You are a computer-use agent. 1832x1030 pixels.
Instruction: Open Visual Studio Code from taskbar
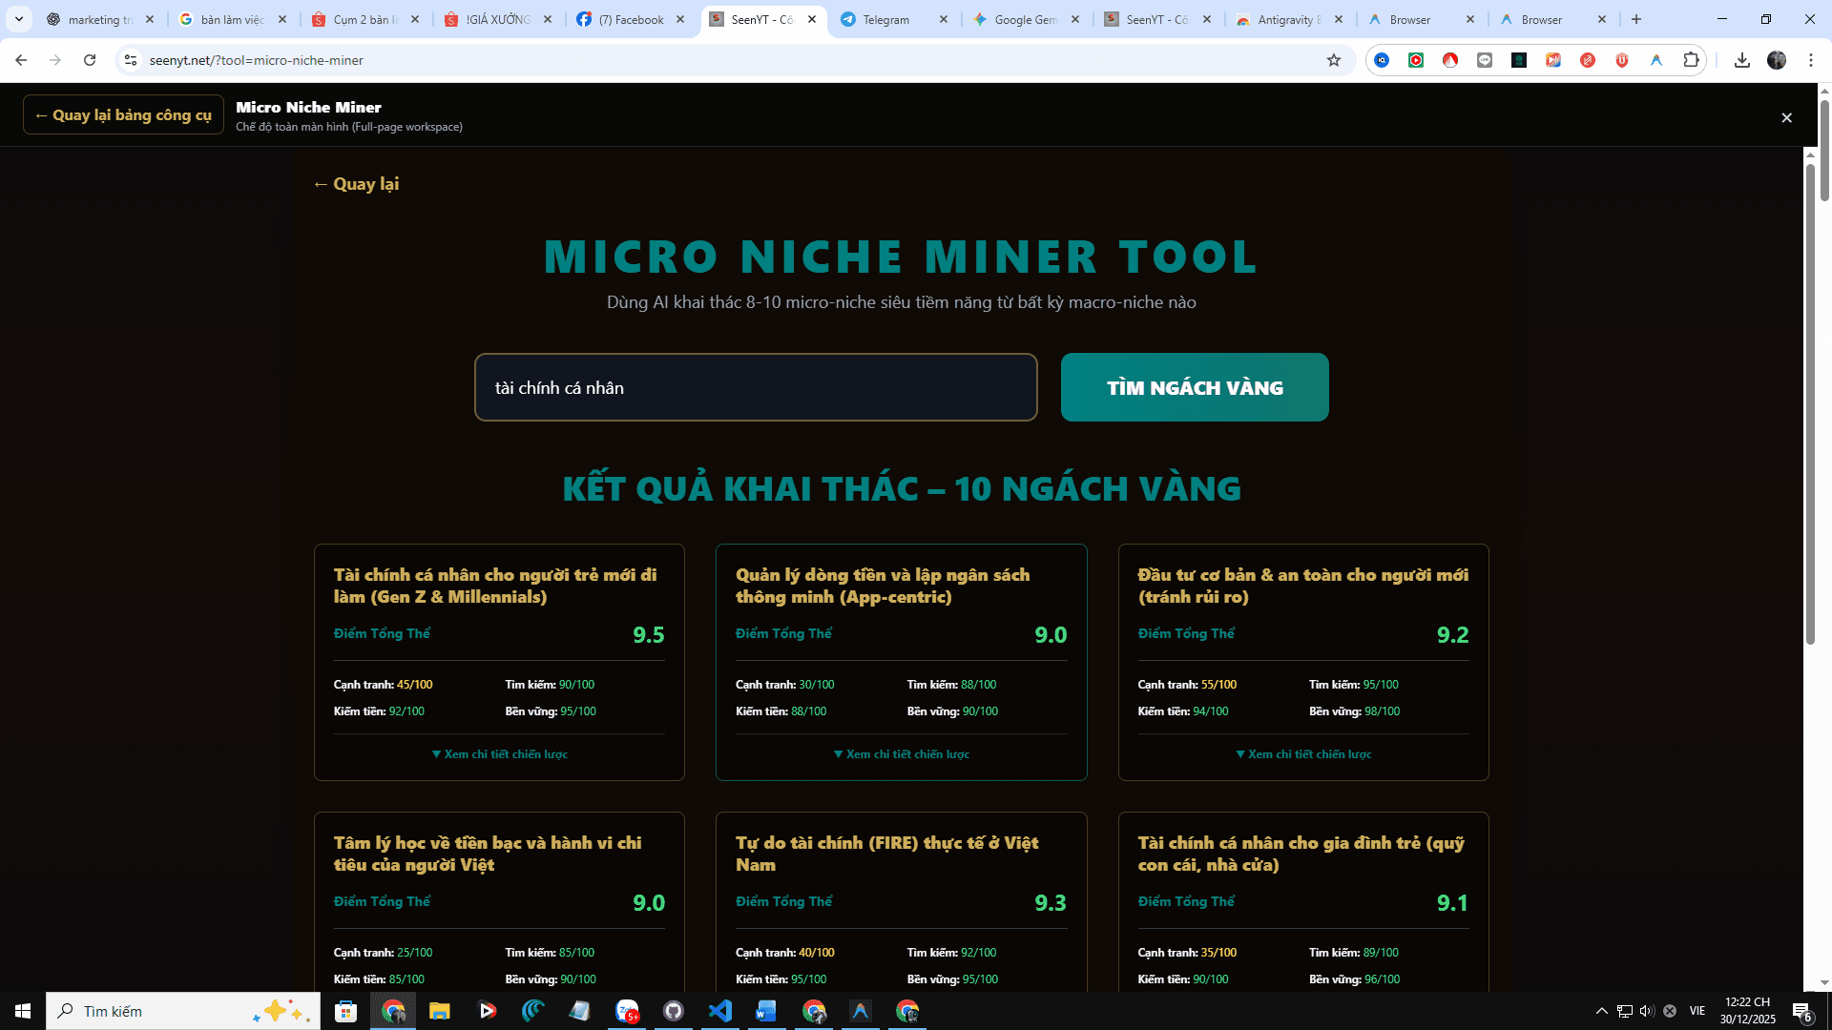click(720, 1011)
